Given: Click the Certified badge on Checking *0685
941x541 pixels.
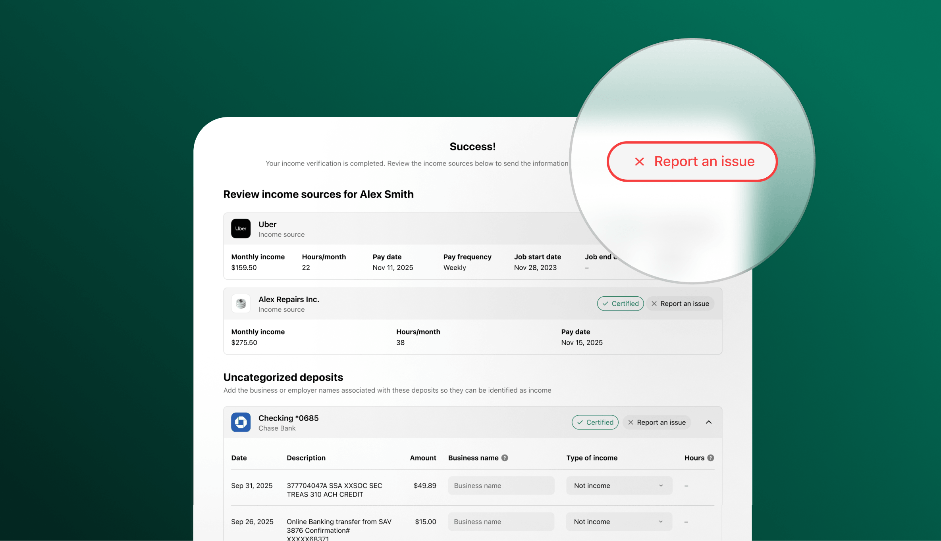Looking at the screenshot, I should (595, 422).
